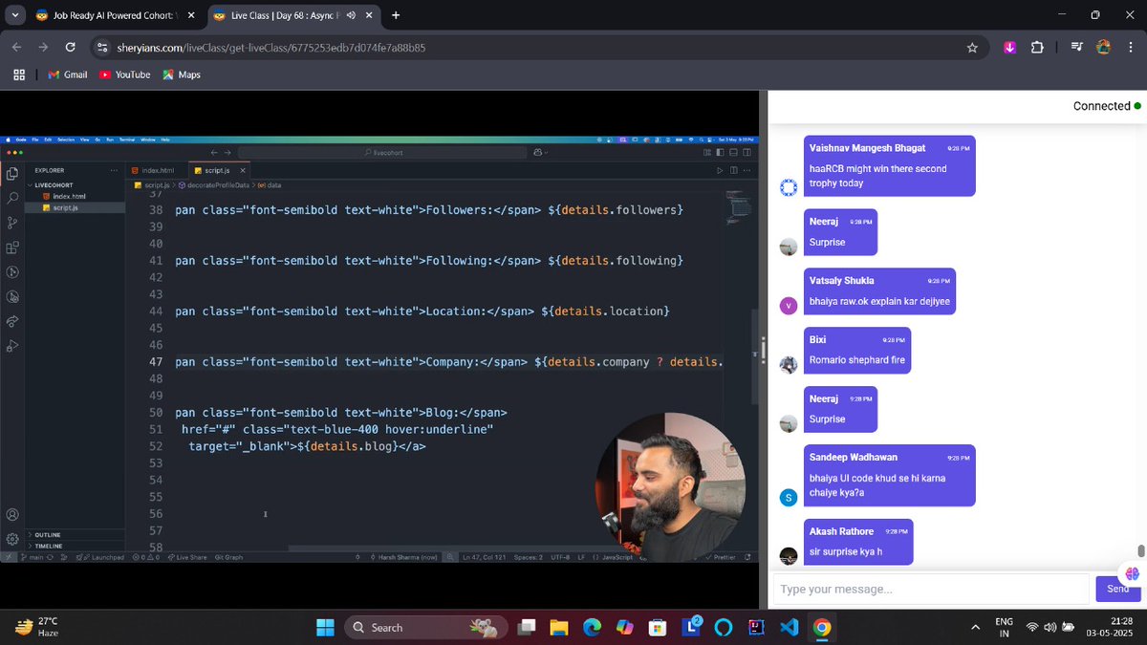Reload the browser page
Image resolution: width=1147 pixels, height=645 pixels.
pyautogui.click(x=70, y=47)
